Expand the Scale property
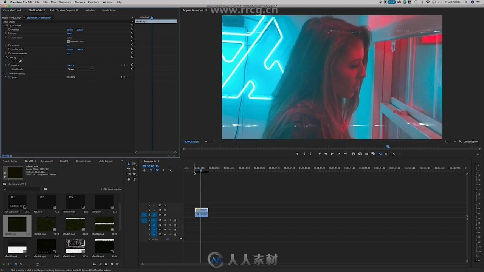This screenshot has width=484, height=272. (5, 34)
